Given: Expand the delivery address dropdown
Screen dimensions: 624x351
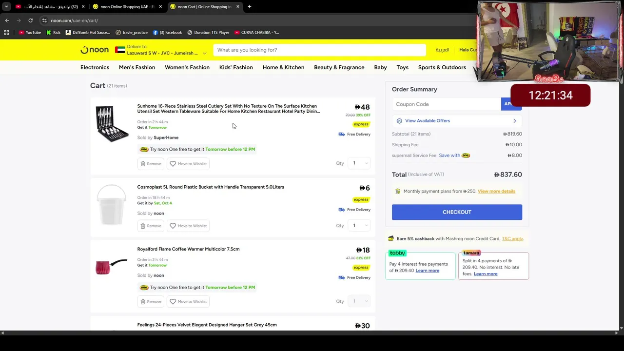Looking at the screenshot, I should point(204,53).
